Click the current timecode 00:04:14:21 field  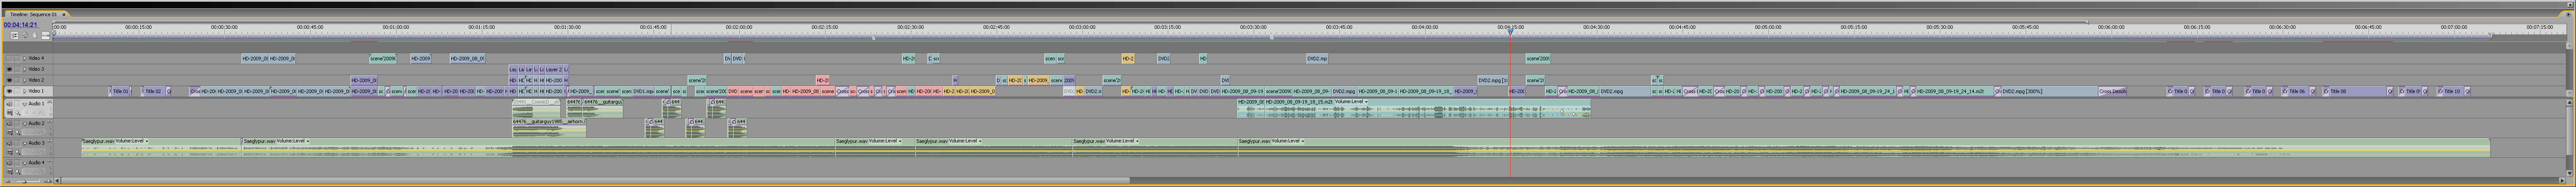click(20, 25)
